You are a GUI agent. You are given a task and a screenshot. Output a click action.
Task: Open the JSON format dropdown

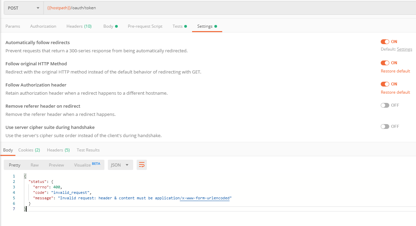pos(120,165)
